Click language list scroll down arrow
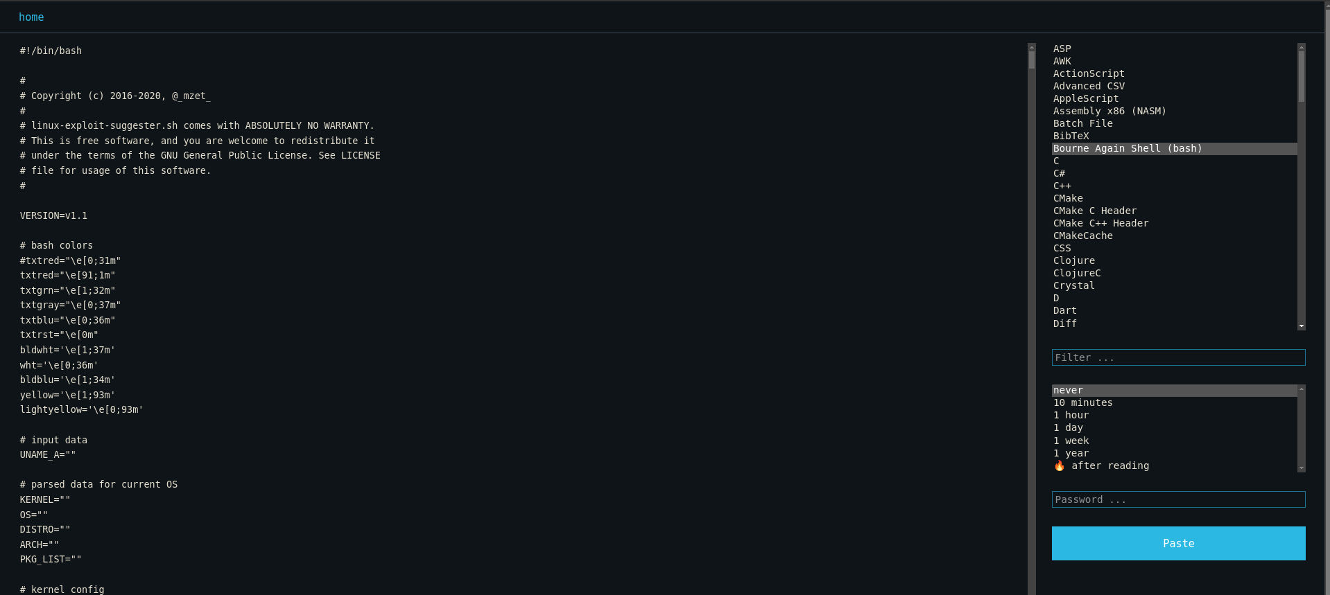This screenshot has width=1330, height=595. (1302, 326)
